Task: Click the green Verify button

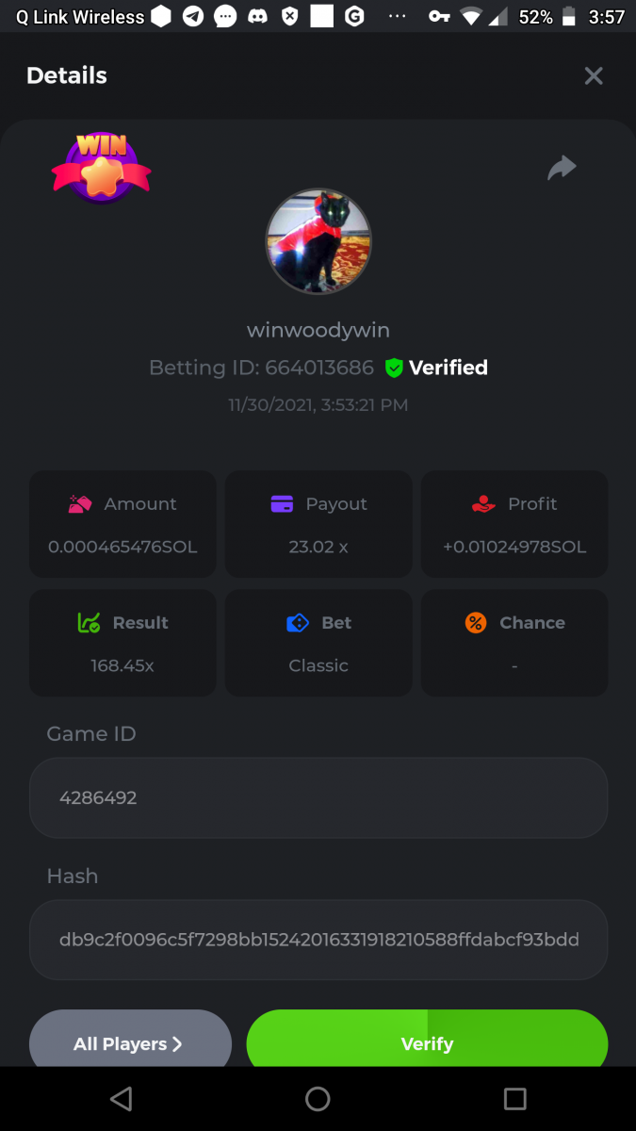Action: 427,1039
